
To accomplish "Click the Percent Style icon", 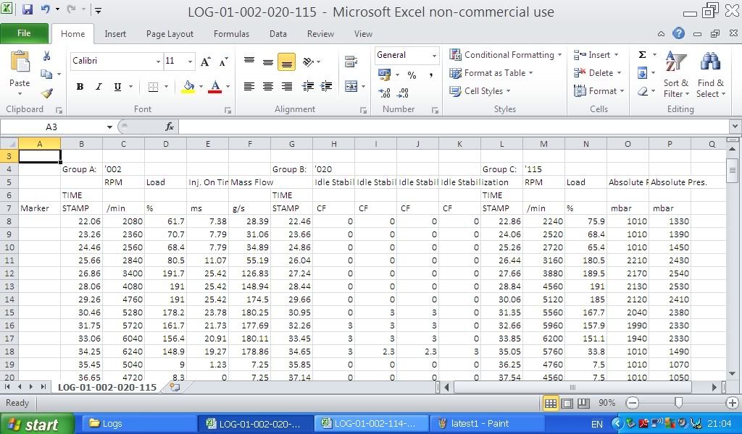I will pos(412,75).
